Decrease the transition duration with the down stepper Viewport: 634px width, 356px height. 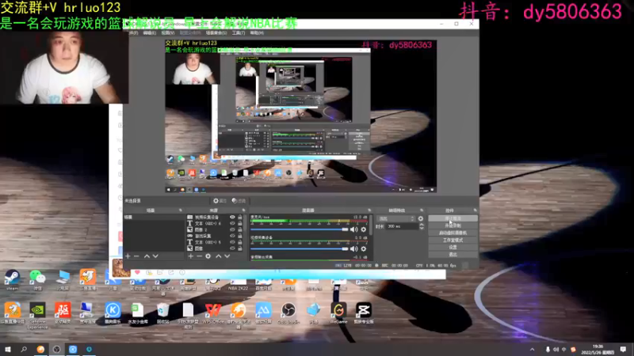click(x=422, y=229)
